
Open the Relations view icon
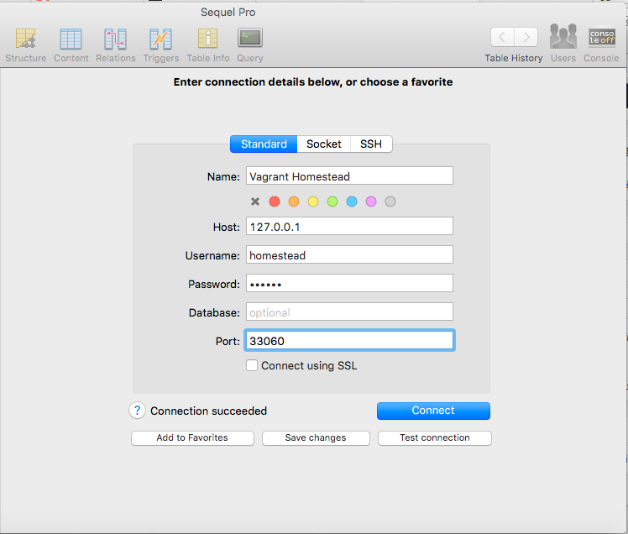(115, 39)
